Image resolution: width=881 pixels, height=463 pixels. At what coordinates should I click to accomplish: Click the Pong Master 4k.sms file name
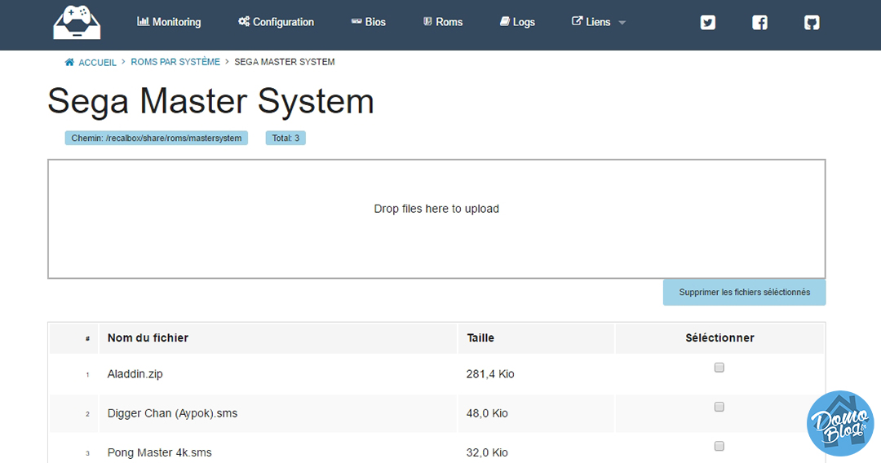pos(160,452)
